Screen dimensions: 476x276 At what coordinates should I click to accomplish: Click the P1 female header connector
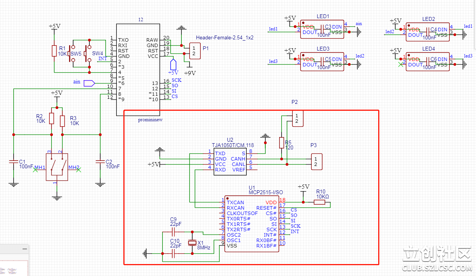pos(194,51)
